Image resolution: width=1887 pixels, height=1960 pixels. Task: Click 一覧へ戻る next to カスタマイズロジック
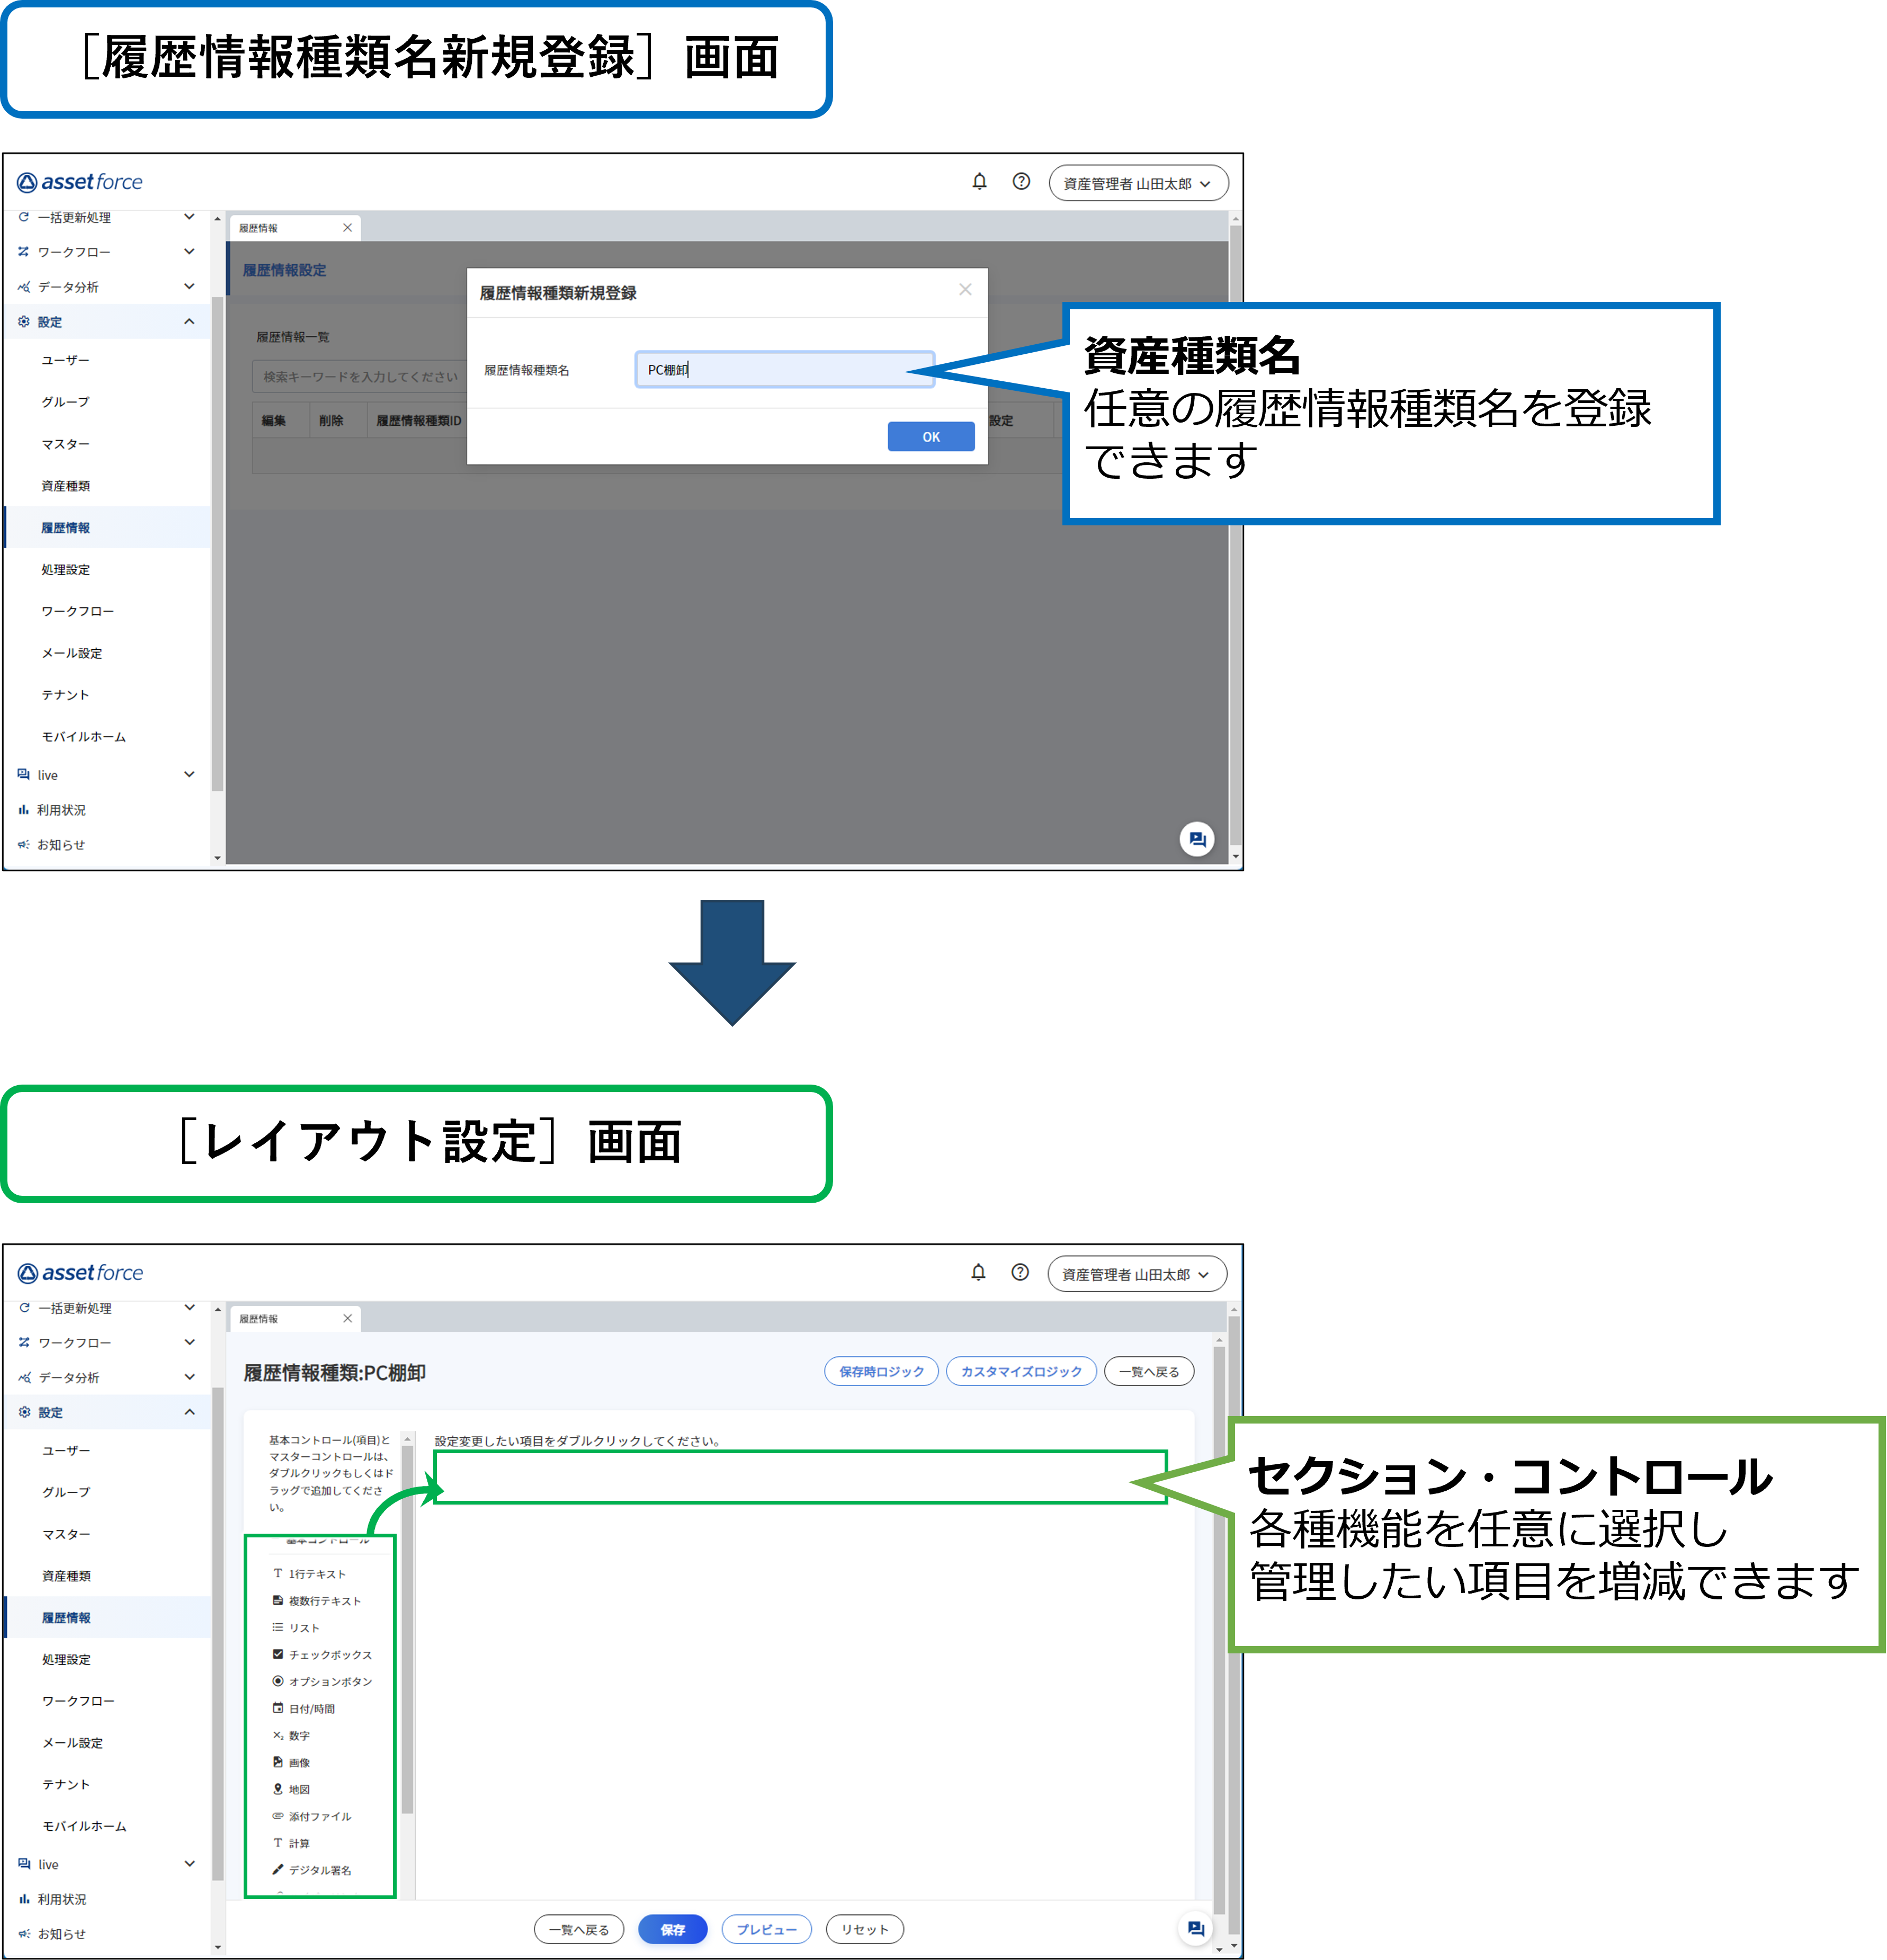pos(1149,1371)
